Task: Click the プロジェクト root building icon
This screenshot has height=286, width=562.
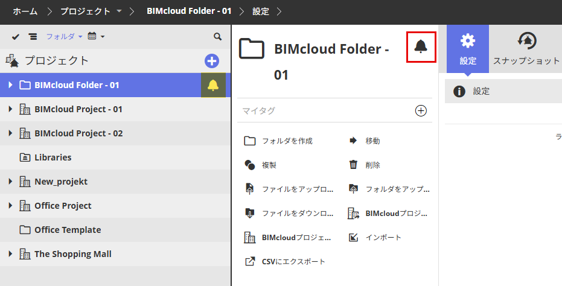Action: point(12,60)
